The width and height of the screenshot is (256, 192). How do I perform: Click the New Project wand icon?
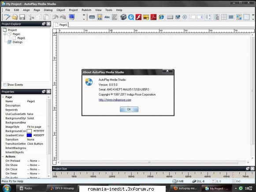pos(7,17)
